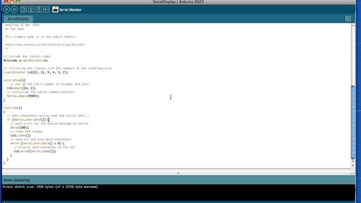
Task: Click the scrollbar up arrow
Action: pos(353,162)
